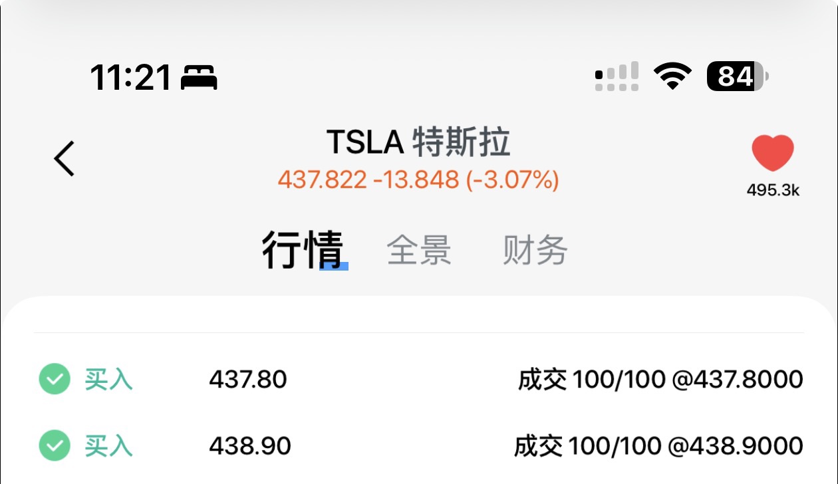Tap the sleep focus bed icon
Image resolution: width=838 pixels, height=484 pixels.
pyautogui.click(x=200, y=78)
